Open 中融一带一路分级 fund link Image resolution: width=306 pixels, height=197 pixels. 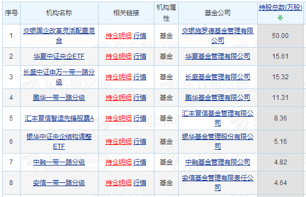coord(59,162)
